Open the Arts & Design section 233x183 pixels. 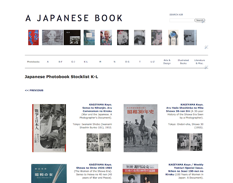click(167, 62)
